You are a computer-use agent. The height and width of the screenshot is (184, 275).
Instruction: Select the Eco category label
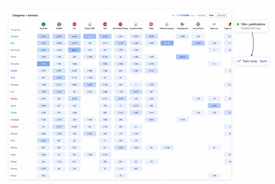pos(12,92)
